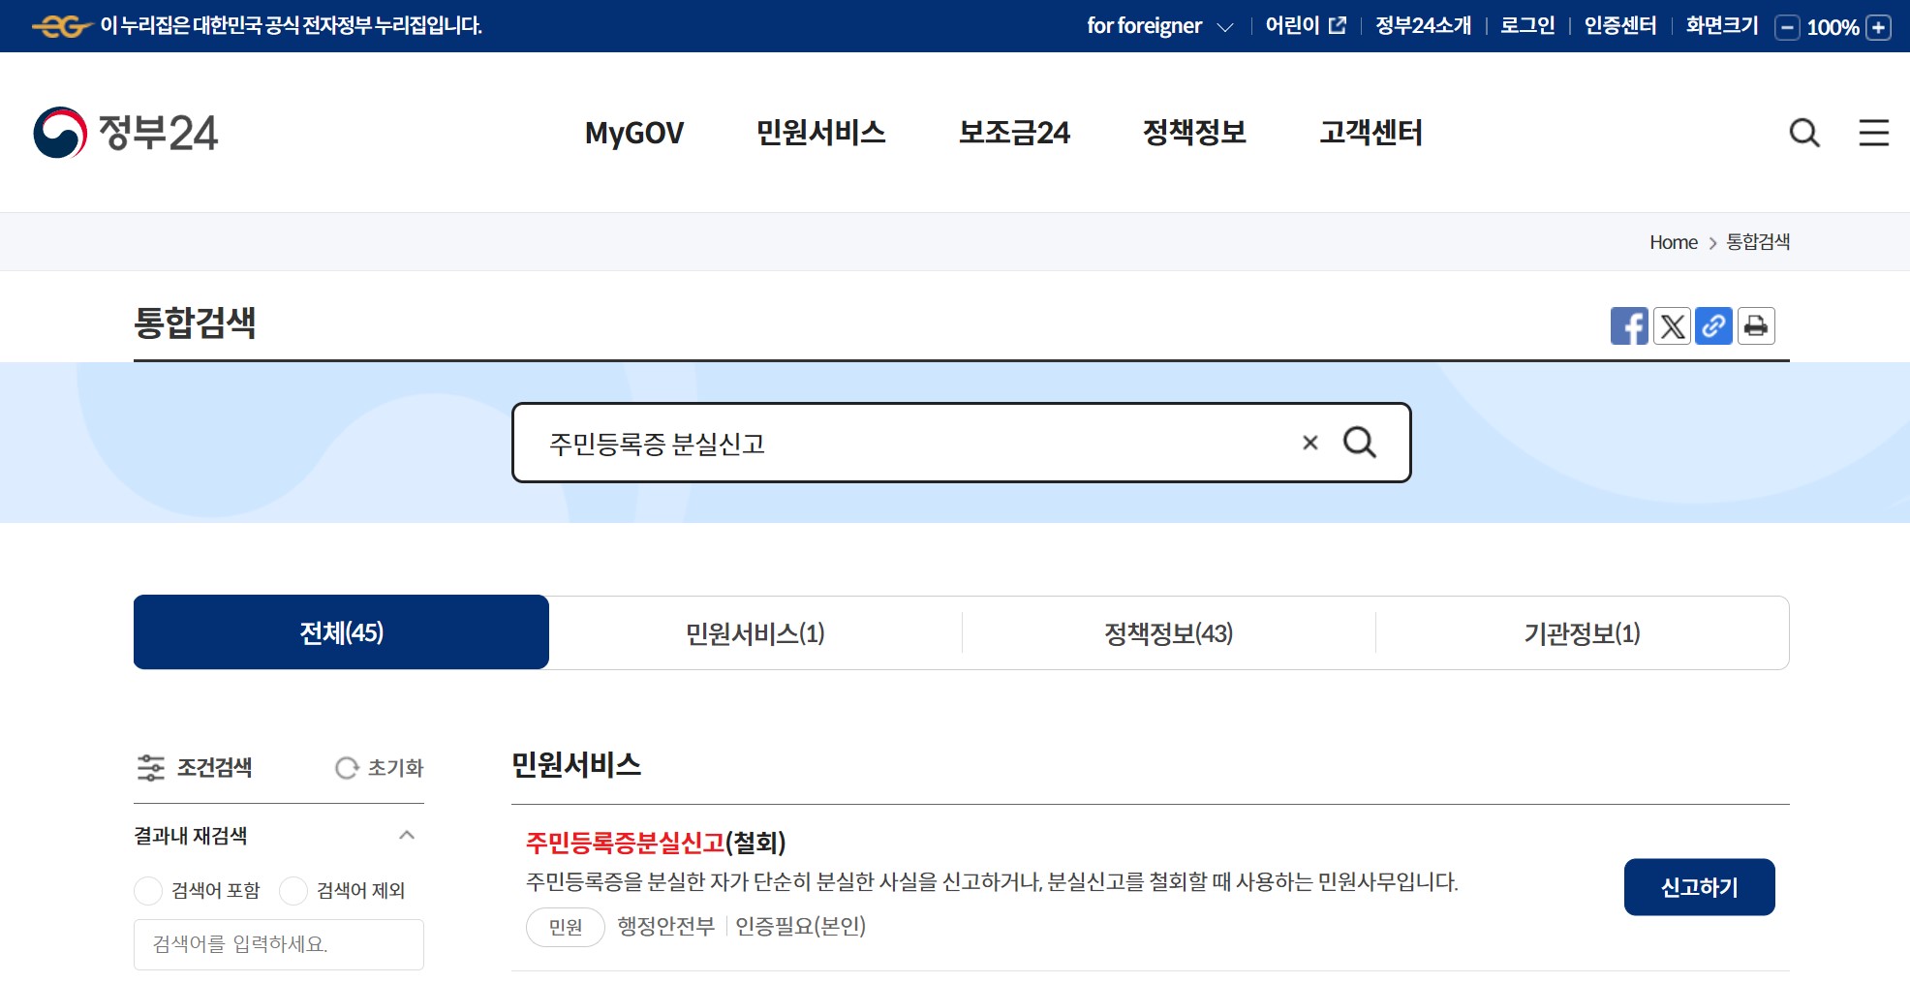The image size is (1910, 983).
Task: Open the hamburger menu
Action: tap(1872, 133)
